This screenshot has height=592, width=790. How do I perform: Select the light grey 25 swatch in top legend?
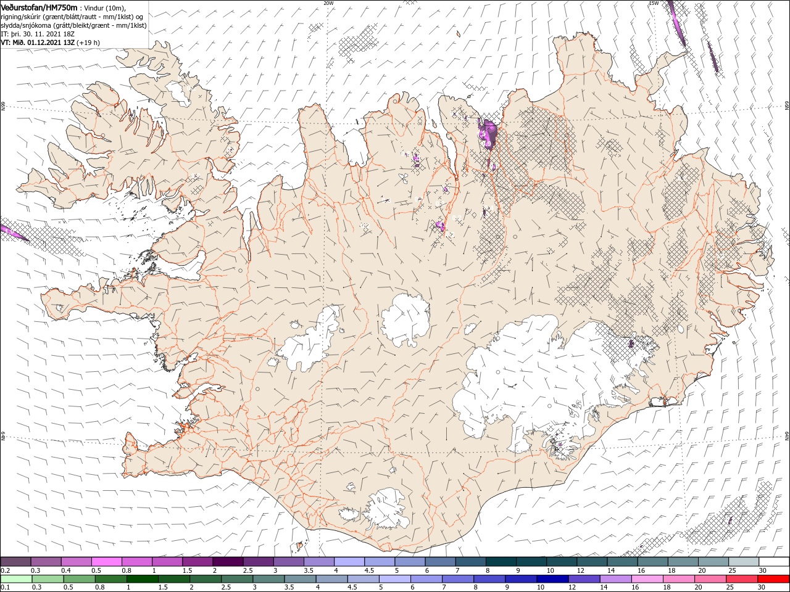coord(744,562)
